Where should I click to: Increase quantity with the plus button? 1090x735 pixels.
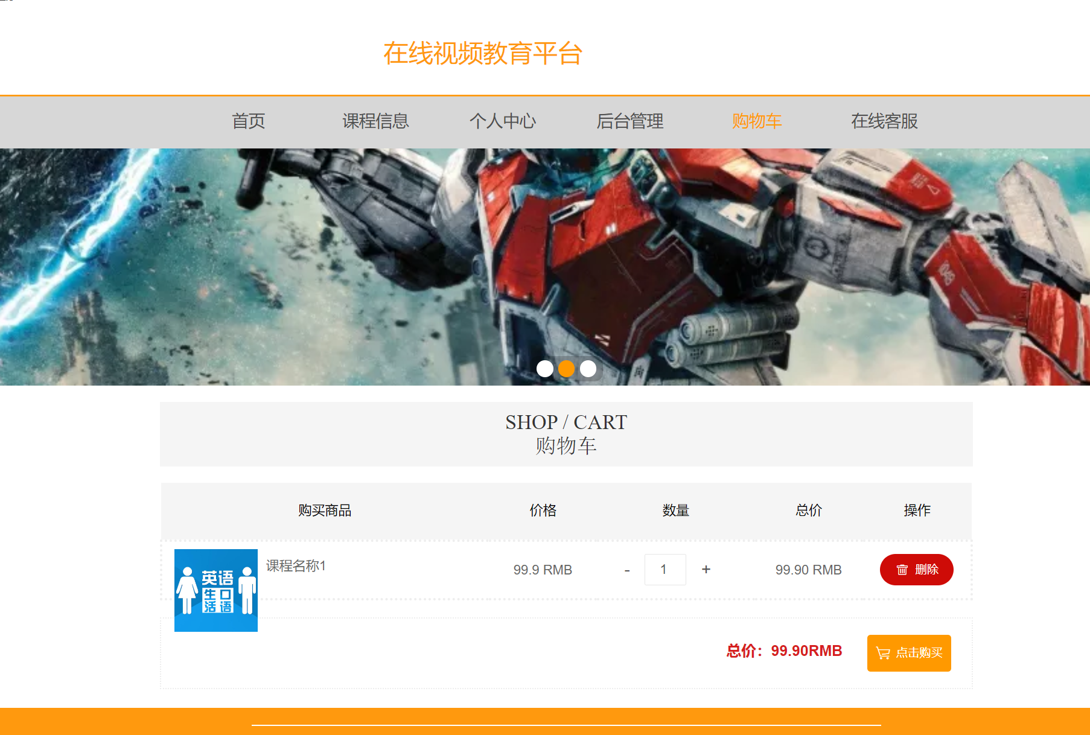click(x=706, y=569)
